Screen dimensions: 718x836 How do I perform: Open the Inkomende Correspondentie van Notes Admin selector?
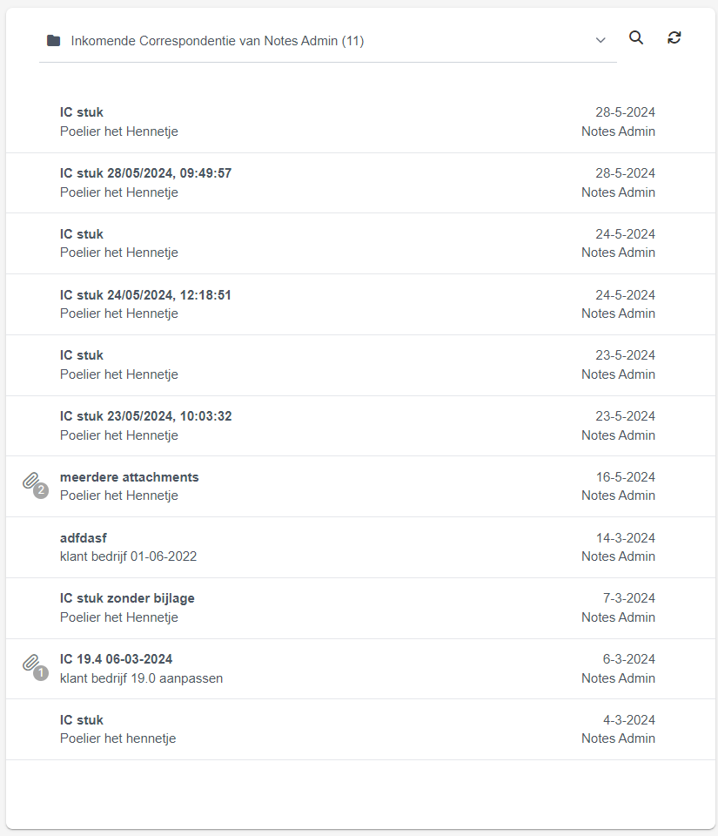[327, 41]
